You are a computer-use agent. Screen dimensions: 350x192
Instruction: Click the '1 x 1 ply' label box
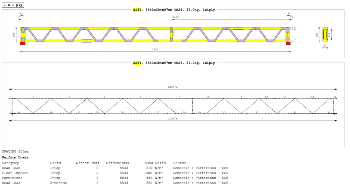[13, 5]
